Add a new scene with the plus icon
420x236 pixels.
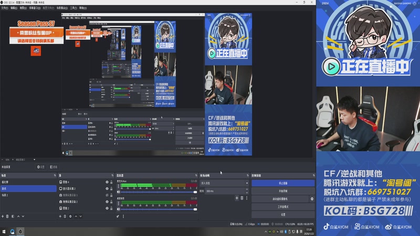(x=3, y=216)
